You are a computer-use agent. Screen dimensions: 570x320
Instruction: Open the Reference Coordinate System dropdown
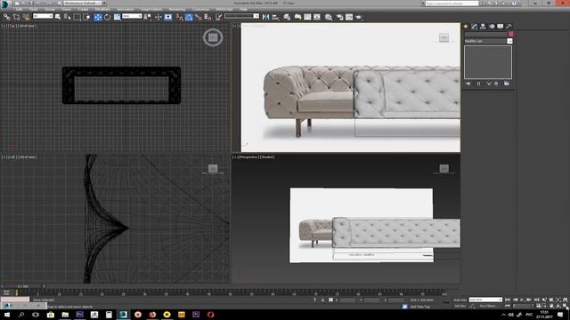132,16
